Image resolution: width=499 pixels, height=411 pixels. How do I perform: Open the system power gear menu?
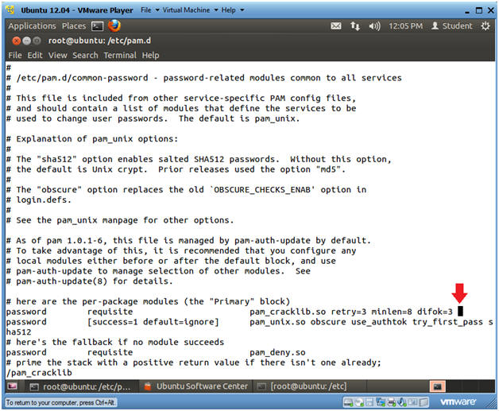point(485,25)
